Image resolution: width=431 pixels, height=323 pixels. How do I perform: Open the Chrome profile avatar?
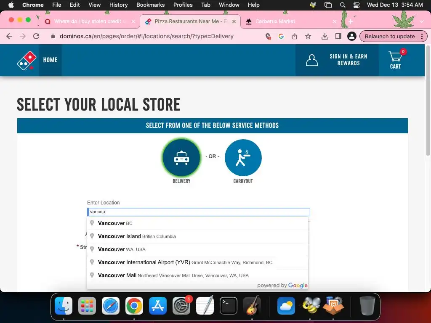(351, 36)
